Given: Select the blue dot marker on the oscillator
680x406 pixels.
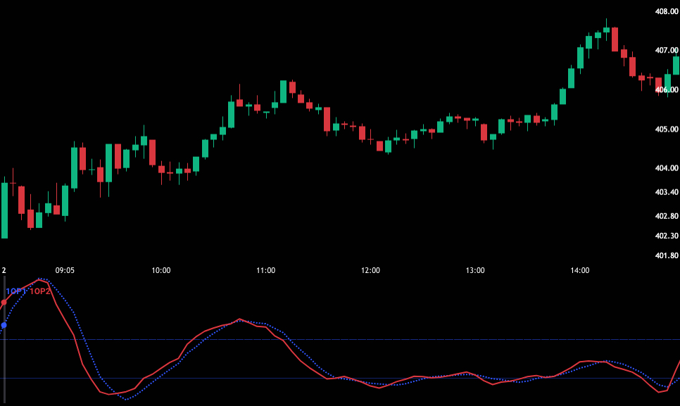Looking at the screenshot, I should (x=4, y=325).
